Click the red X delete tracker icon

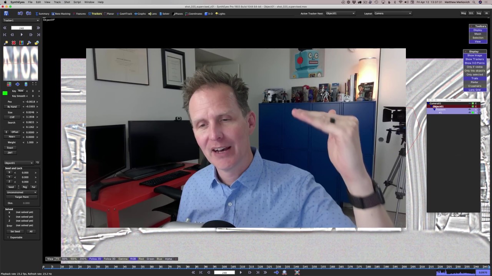point(13,43)
